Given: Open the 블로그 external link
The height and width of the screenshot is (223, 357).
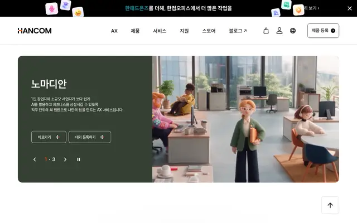Looking at the screenshot, I should coord(238,31).
